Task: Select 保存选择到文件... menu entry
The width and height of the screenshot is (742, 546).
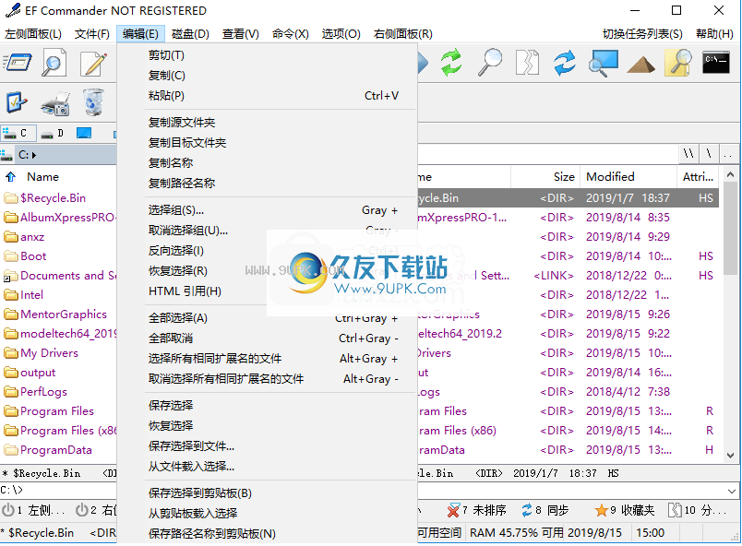Action: coord(268,446)
